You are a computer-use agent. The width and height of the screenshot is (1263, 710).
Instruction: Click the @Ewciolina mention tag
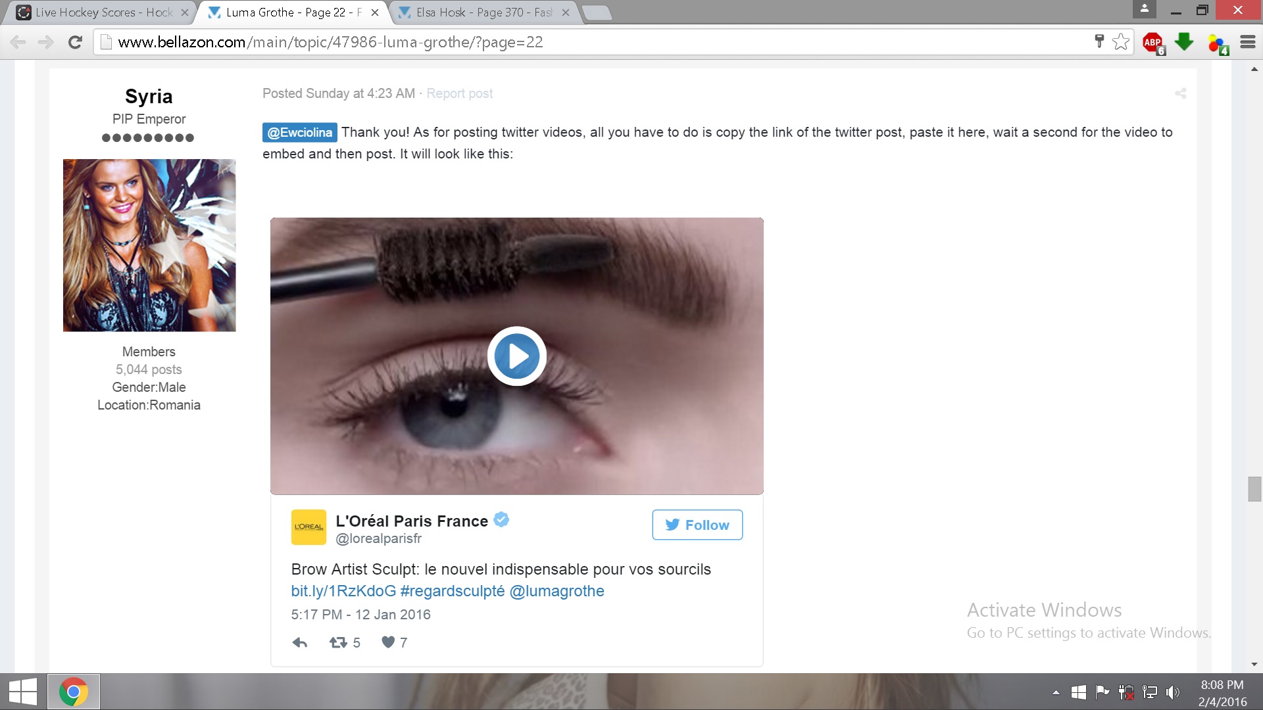point(299,132)
